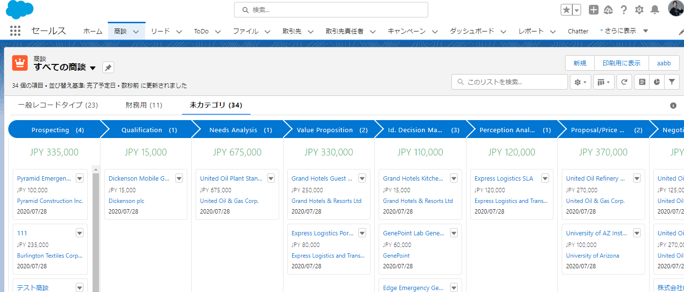The height and width of the screenshot is (292, 684).
Task: Open the setup gear icon in header
Action: pos(639,10)
